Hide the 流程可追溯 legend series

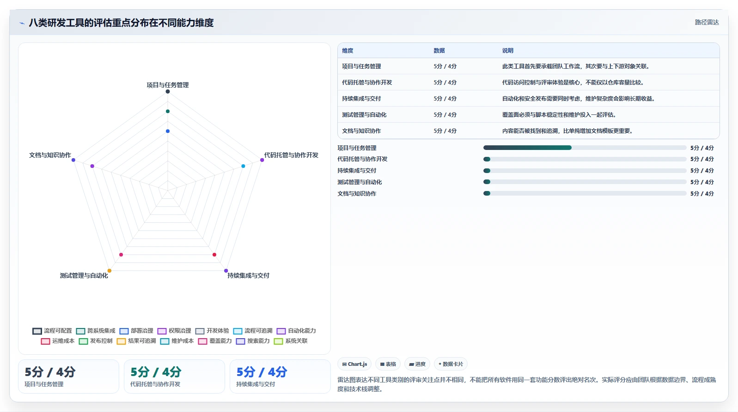[253, 331]
